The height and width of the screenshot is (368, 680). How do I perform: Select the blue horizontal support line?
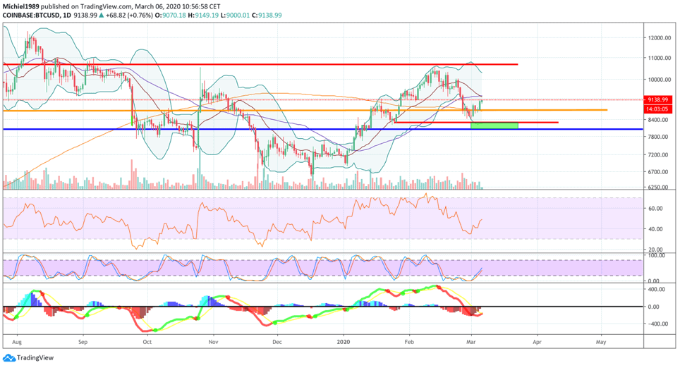[323, 129]
